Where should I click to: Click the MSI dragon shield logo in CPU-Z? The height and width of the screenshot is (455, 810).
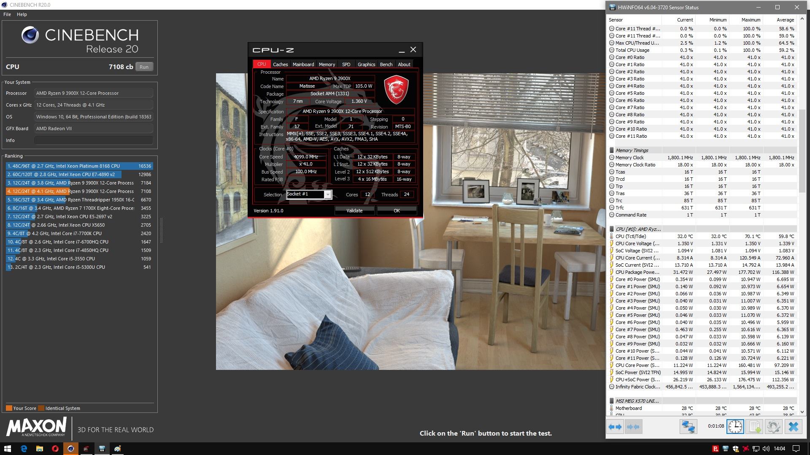(x=396, y=90)
